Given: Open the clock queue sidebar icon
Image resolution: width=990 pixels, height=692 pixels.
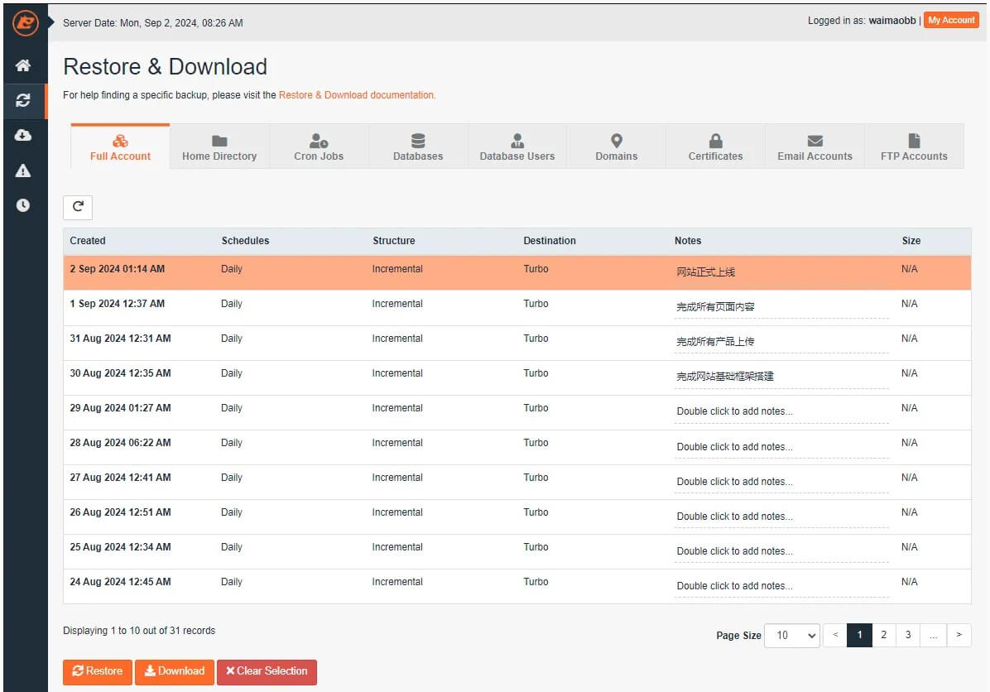Looking at the screenshot, I should [x=23, y=205].
